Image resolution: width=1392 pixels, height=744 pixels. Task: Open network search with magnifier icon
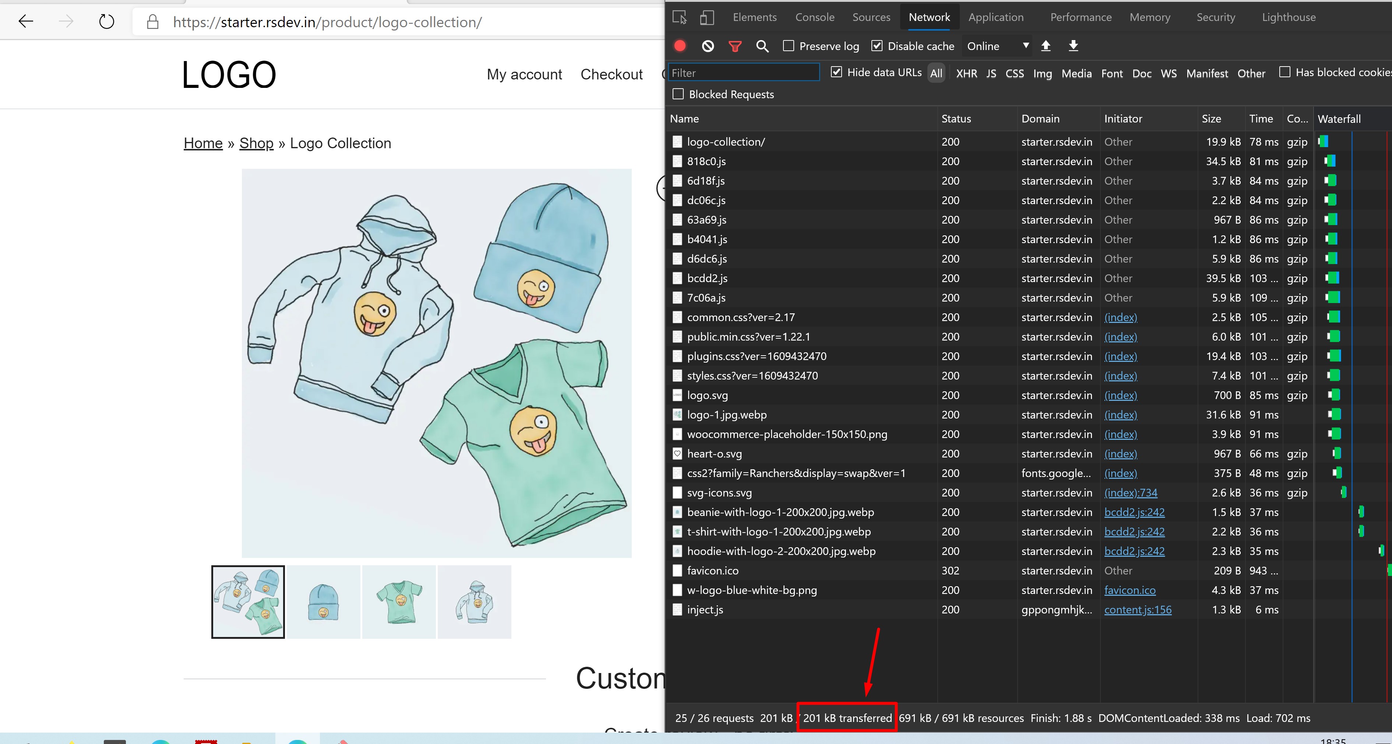tap(762, 46)
